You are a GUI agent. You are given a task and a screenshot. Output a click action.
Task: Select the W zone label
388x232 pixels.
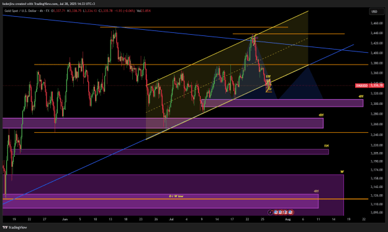coord(342,172)
